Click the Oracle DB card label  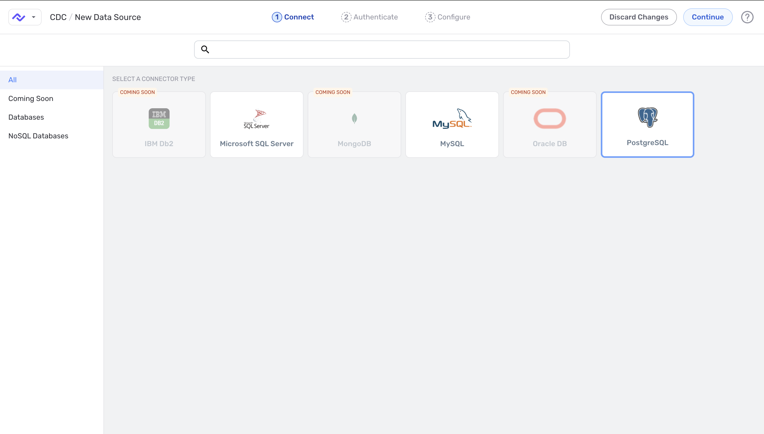point(550,144)
